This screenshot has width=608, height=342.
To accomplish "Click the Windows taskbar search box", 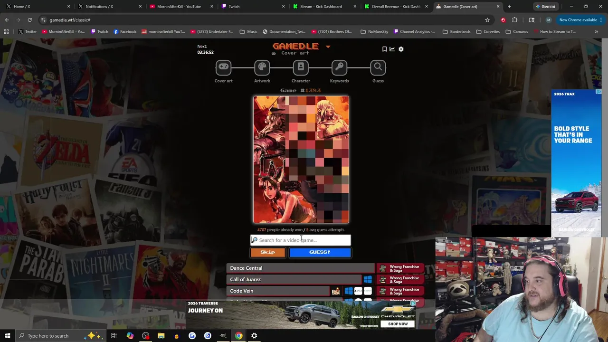I will coord(62,336).
